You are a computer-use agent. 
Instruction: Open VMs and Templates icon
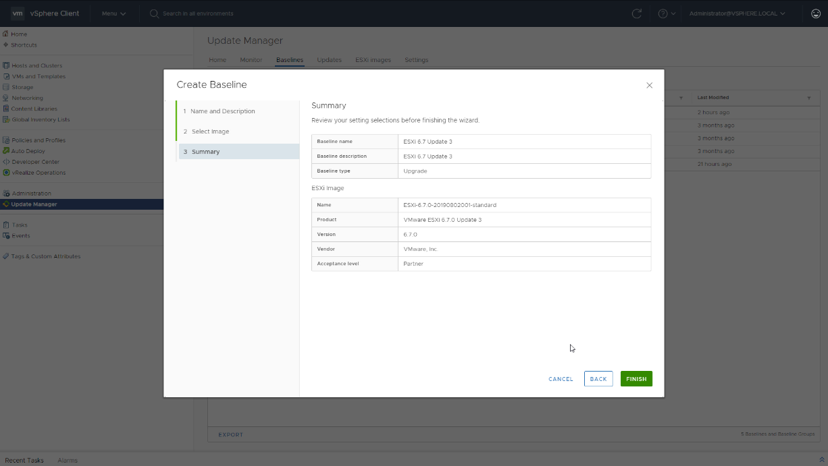6,76
